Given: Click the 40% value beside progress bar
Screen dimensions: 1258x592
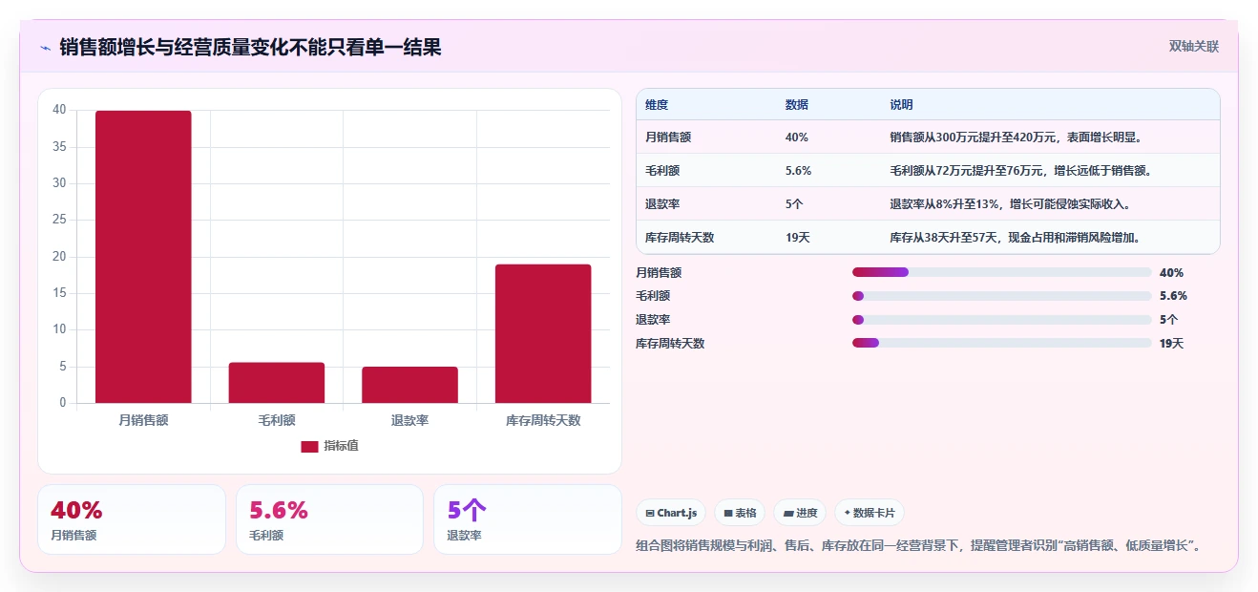Looking at the screenshot, I should coord(1171,272).
